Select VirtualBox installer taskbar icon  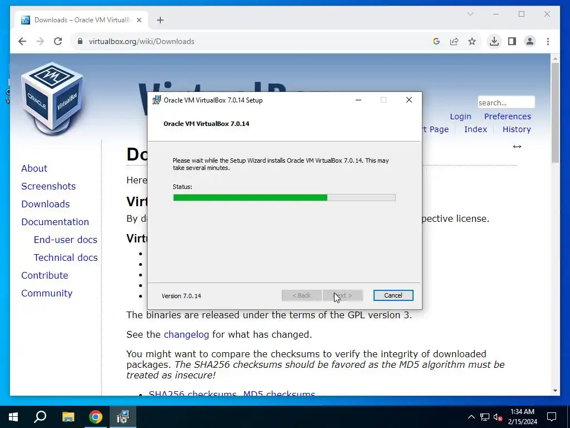coord(123,417)
